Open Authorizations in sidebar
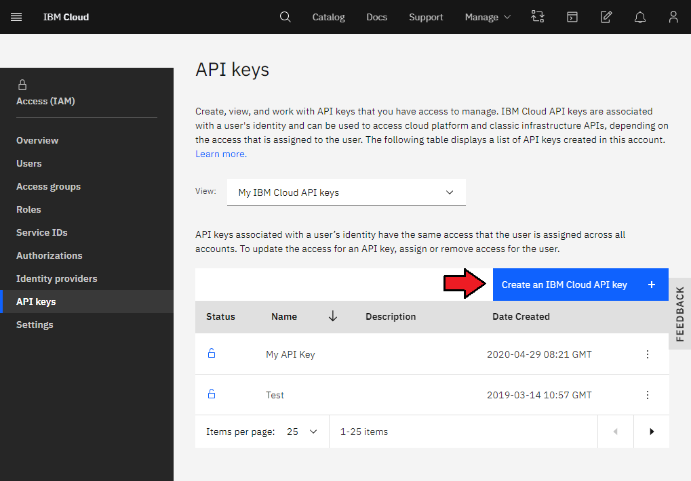The height and width of the screenshot is (481, 691). [x=50, y=255]
